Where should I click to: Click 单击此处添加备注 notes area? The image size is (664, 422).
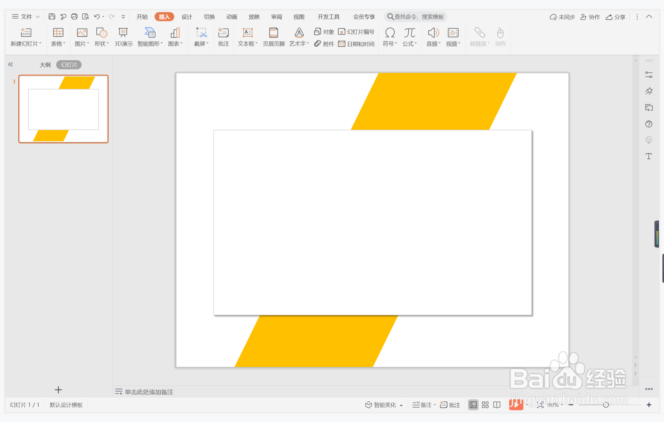(x=149, y=392)
